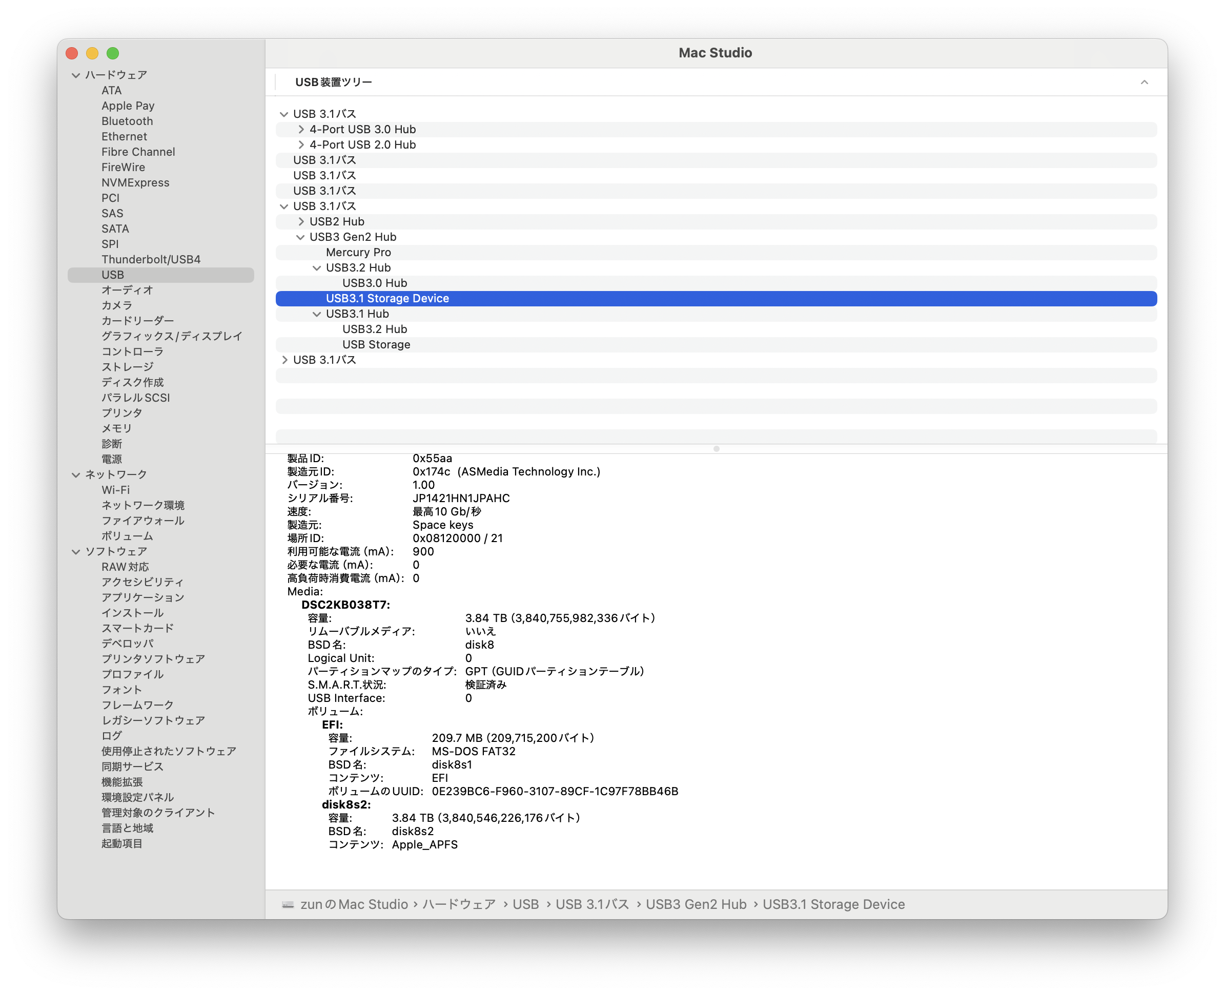Click USB3 Gen2 Hub in path bar
1225x995 pixels.
pos(696,904)
